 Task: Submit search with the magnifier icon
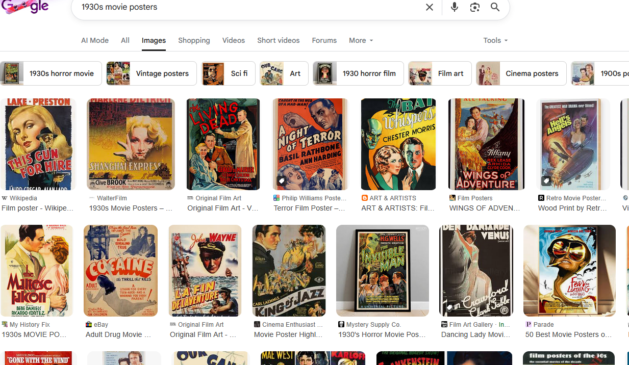(495, 7)
